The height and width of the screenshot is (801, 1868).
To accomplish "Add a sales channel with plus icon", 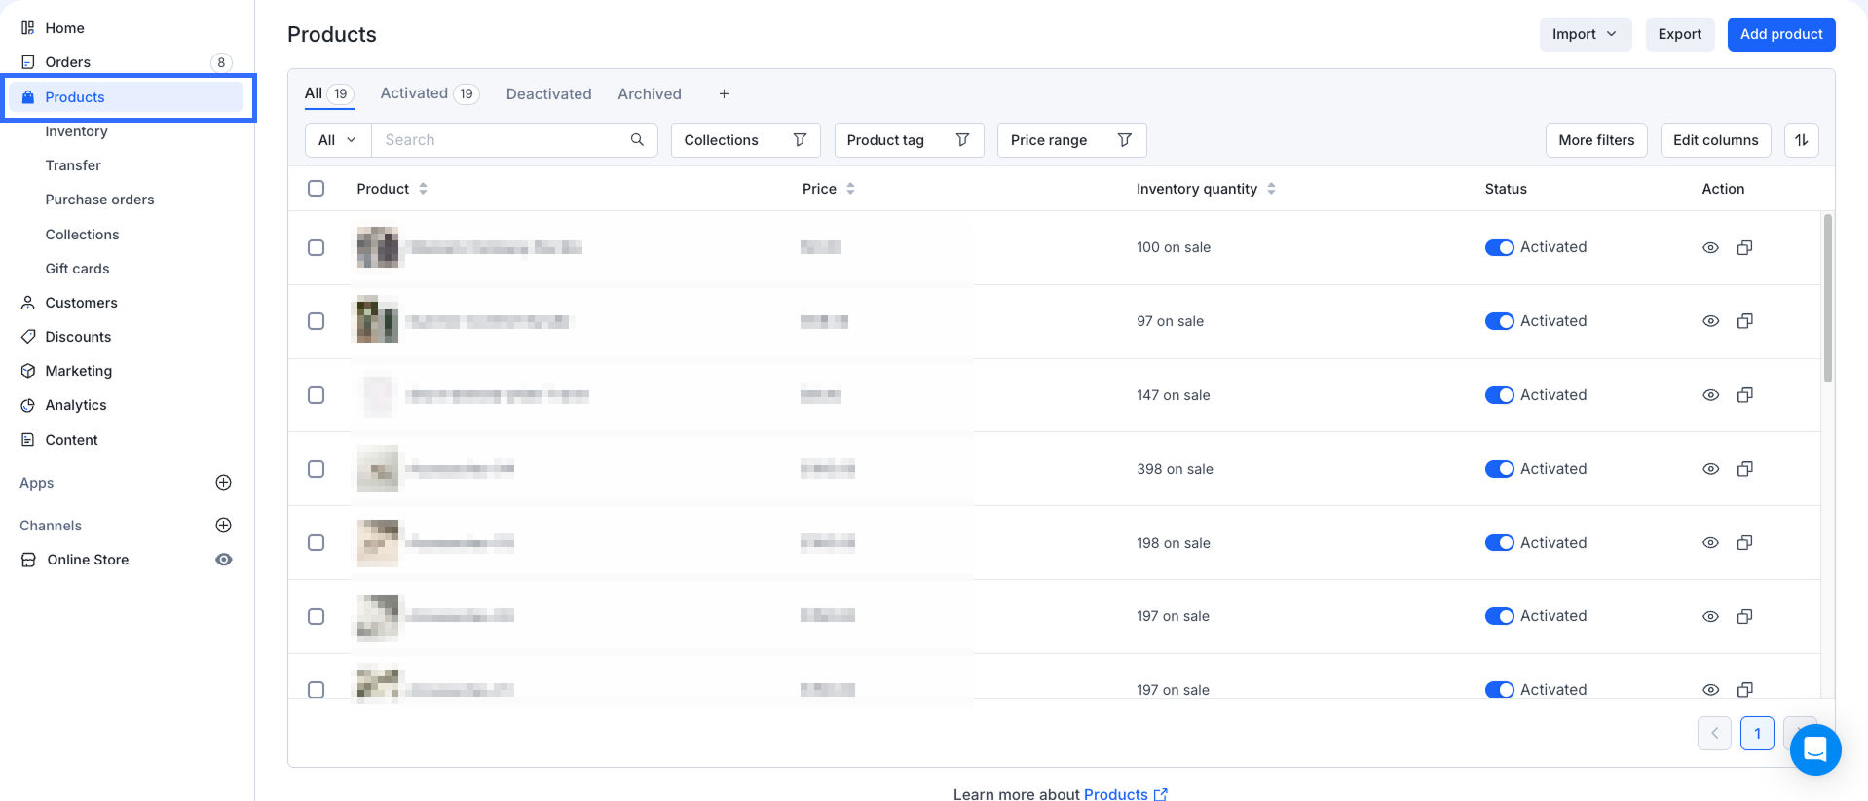I will click(223, 526).
